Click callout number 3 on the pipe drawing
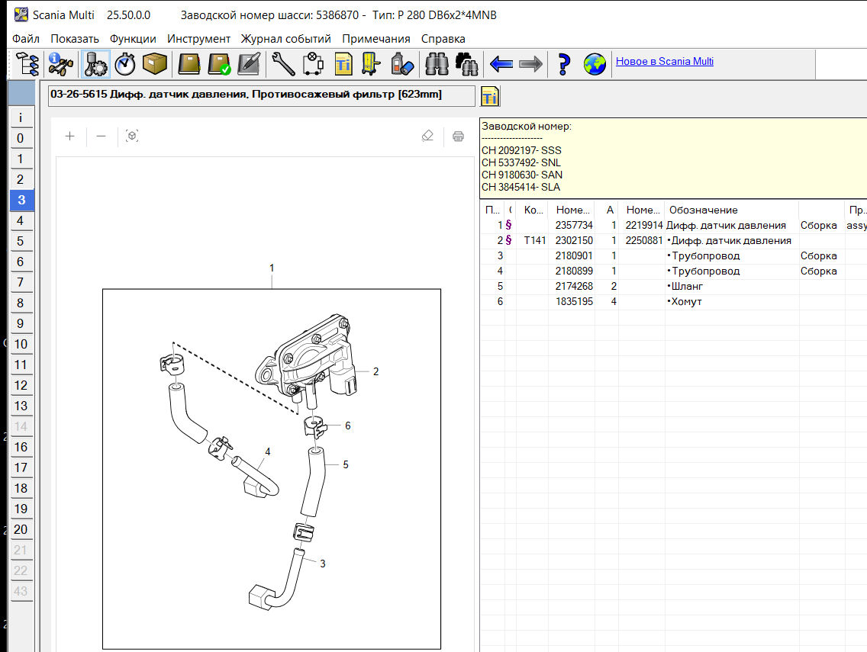The width and height of the screenshot is (867, 652). click(x=322, y=564)
